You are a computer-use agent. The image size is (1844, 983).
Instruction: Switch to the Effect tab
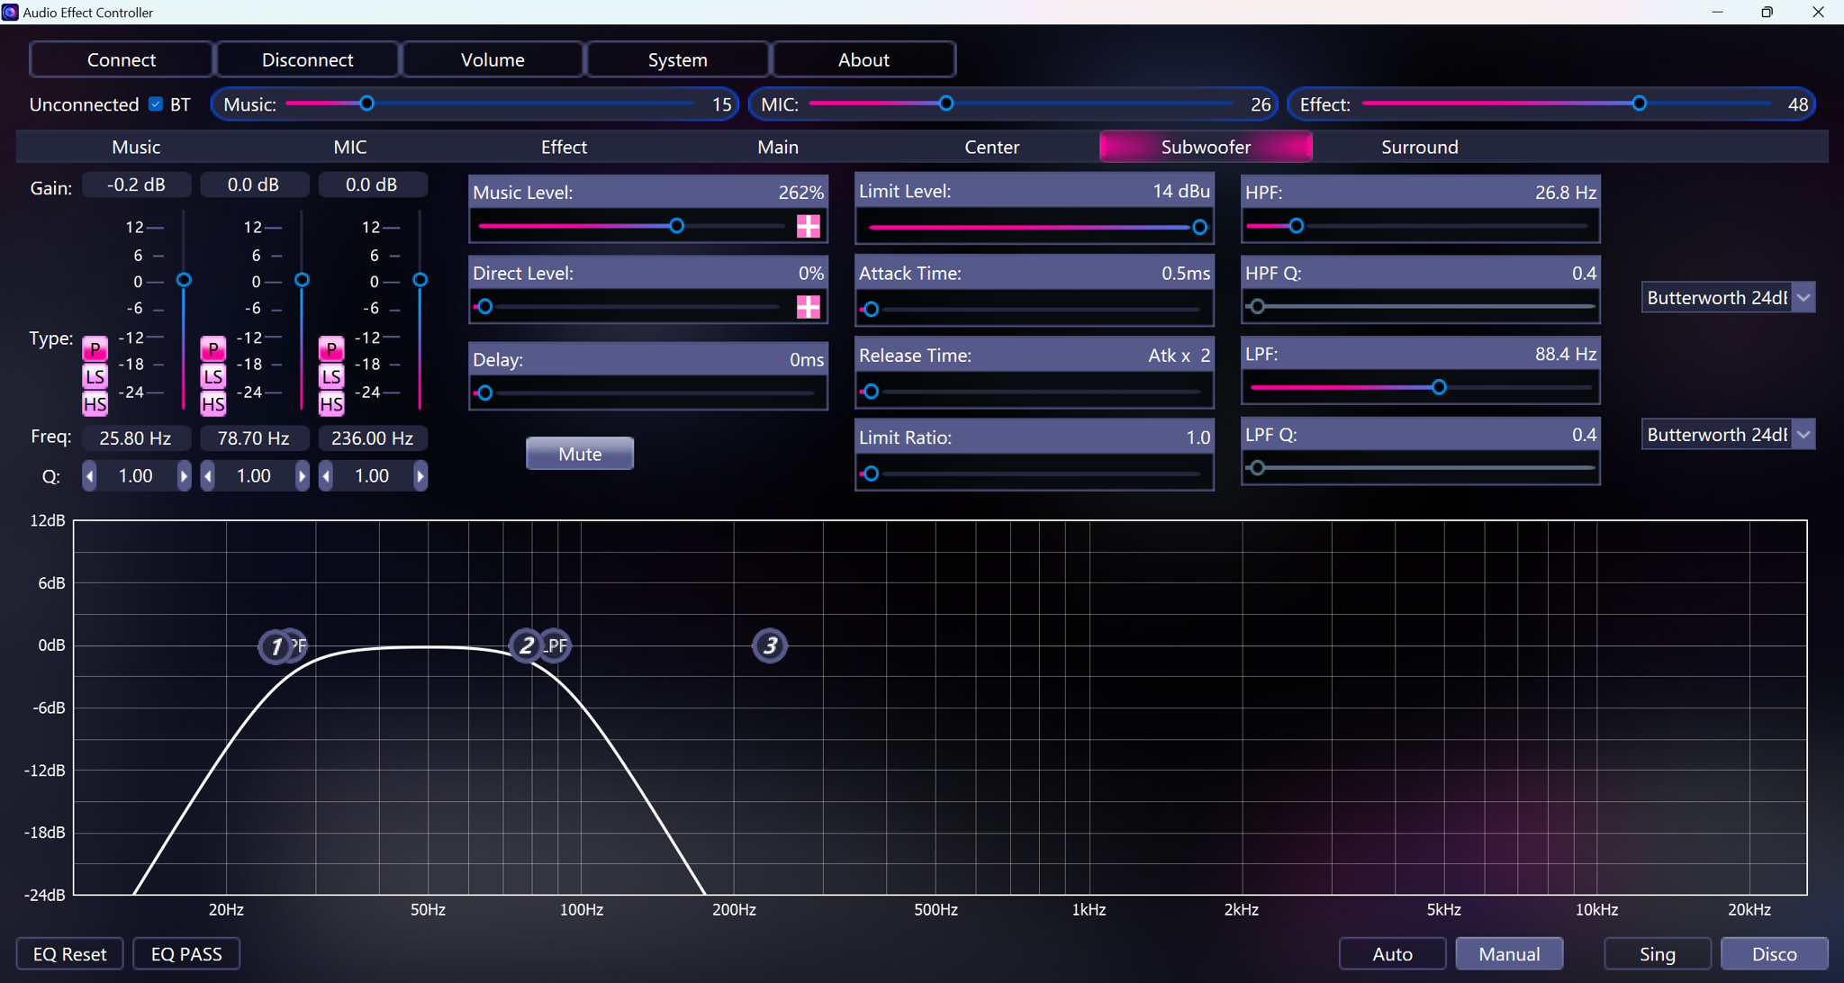564,147
